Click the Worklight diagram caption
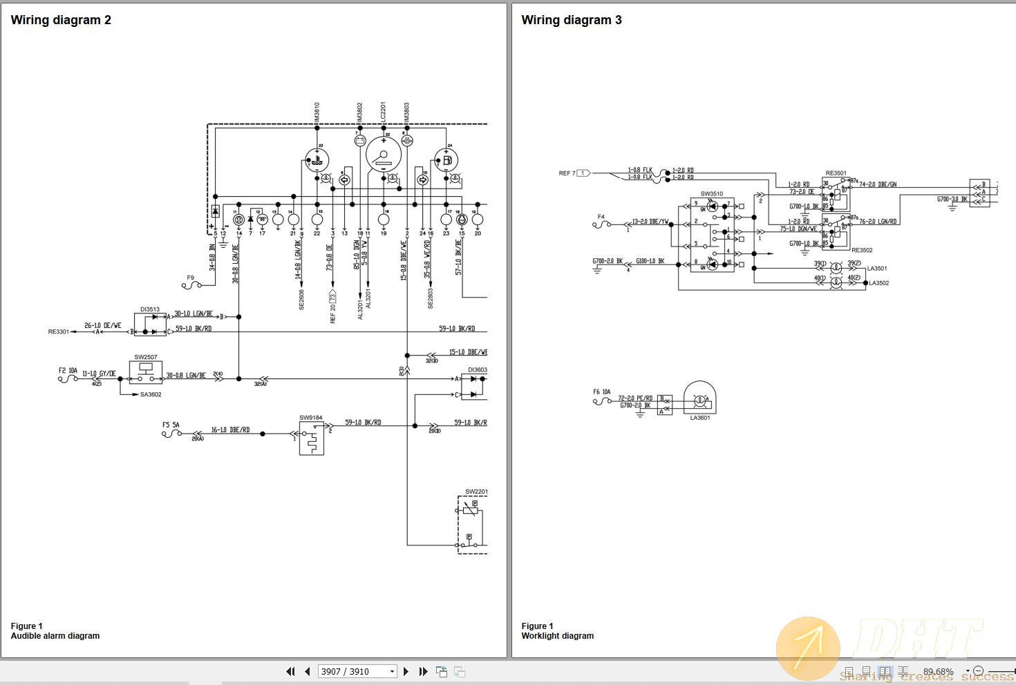 (558, 636)
